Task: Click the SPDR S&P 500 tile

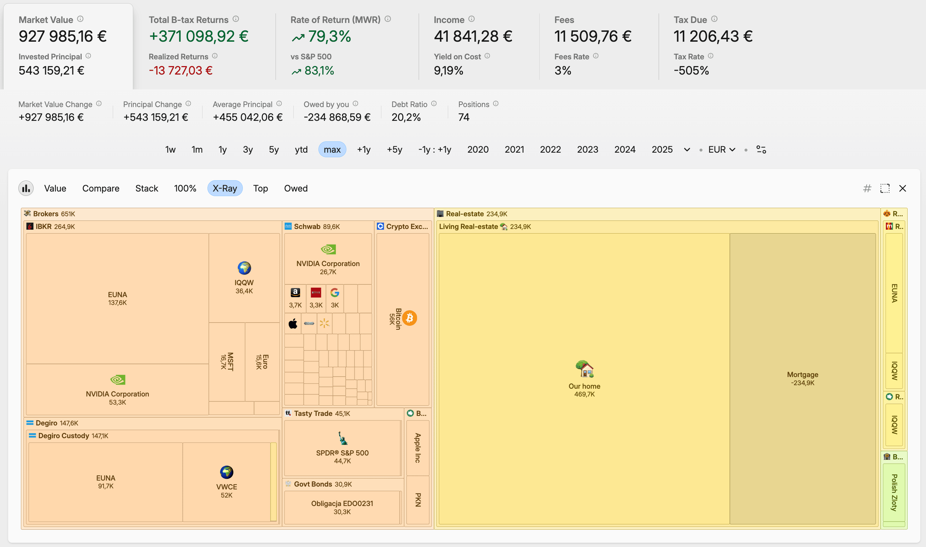Action: (342, 448)
